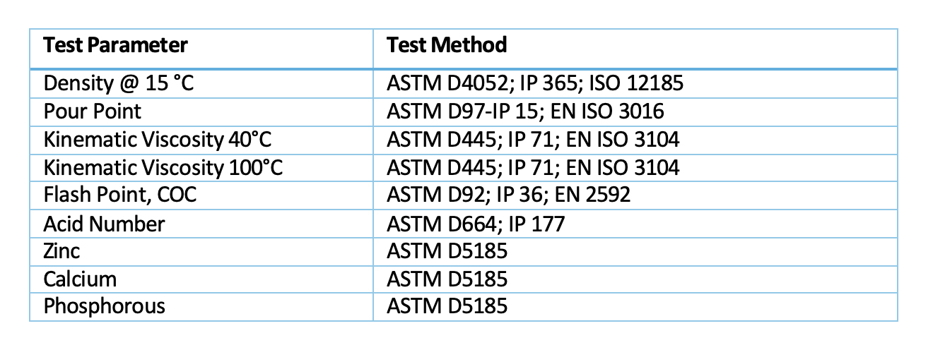Select the Density @ 15 °C cell

pyautogui.click(x=118, y=84)
